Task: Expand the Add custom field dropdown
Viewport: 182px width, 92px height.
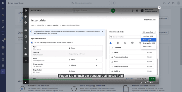Action: (x=149, y=32)
